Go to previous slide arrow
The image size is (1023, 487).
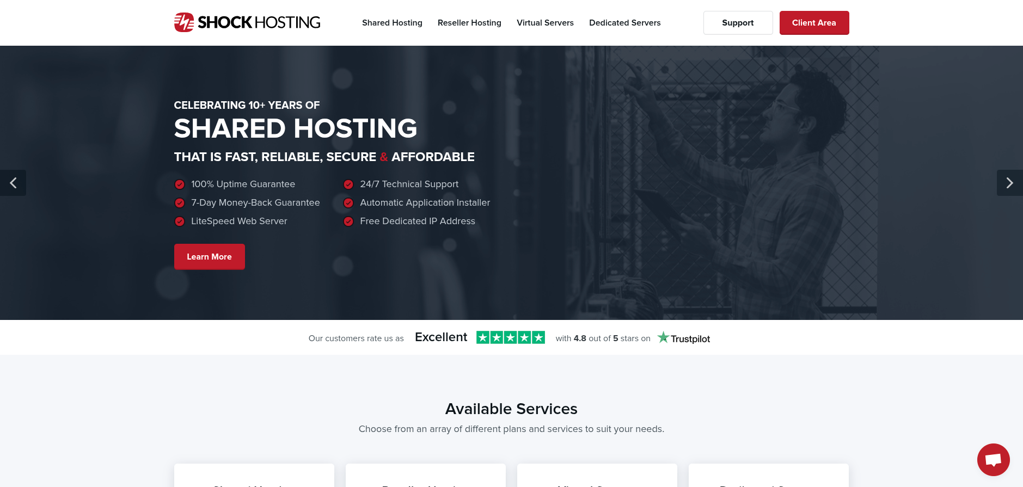pos(13,183)
